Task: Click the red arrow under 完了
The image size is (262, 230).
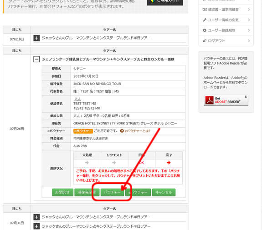Action: click(x=169, y=163)
